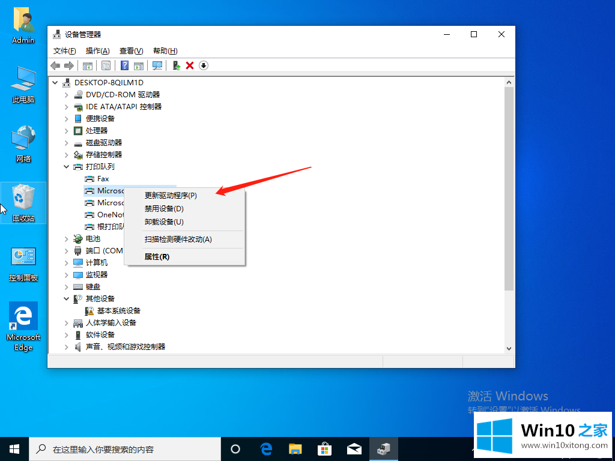Select the Fax printer item

103,179
